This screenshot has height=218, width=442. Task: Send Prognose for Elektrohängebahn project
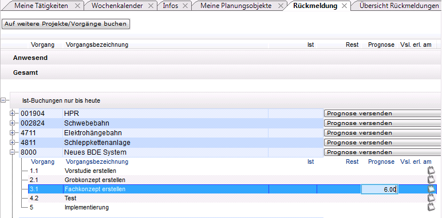tap(383, 132)
